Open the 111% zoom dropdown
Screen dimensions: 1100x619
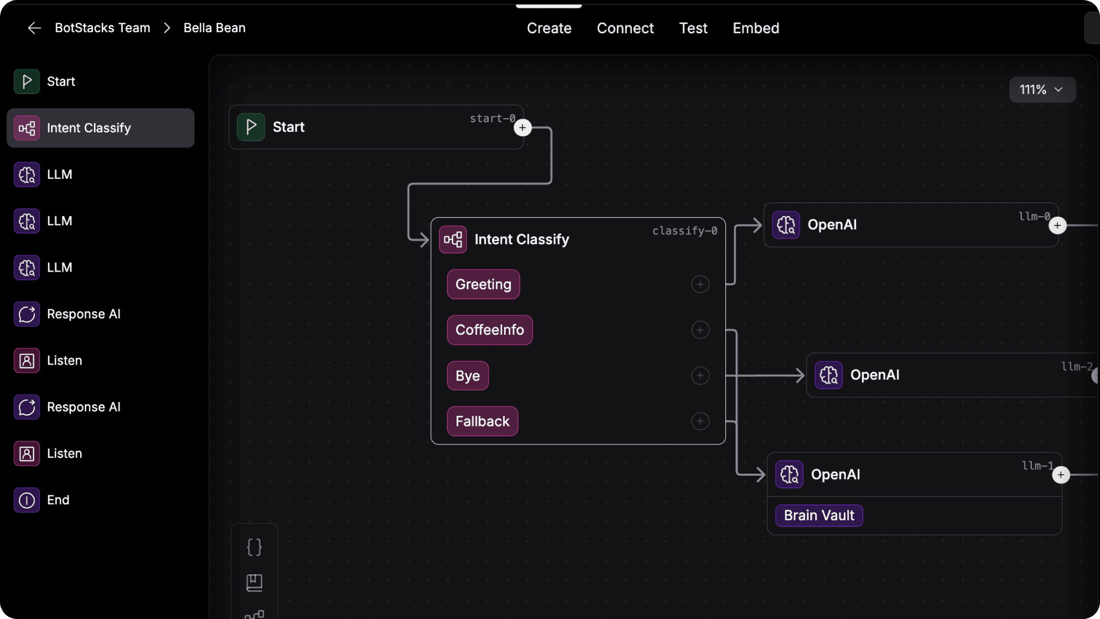[x=1042, y=90]
